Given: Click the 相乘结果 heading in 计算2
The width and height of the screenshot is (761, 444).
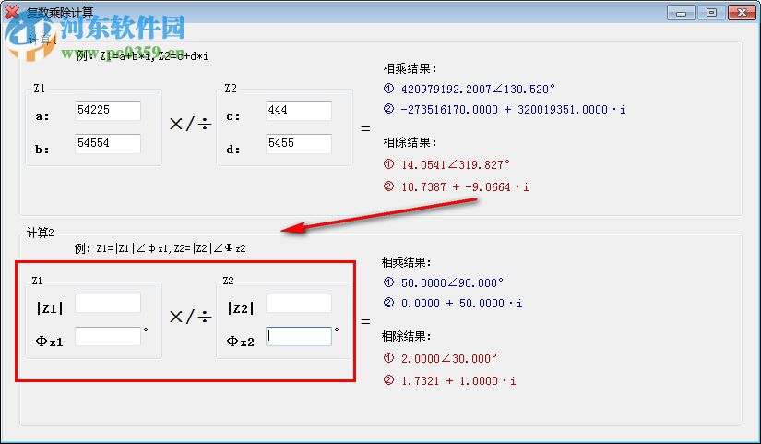Looking at the screenshot, I should click(x=406, y=262).
